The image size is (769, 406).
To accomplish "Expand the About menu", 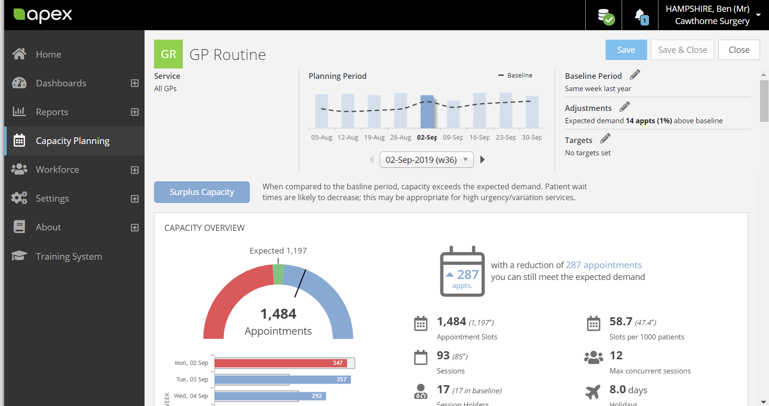I will [135, 228].
